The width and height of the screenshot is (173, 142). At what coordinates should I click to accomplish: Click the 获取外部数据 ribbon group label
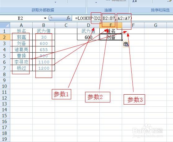pos(43,10)
